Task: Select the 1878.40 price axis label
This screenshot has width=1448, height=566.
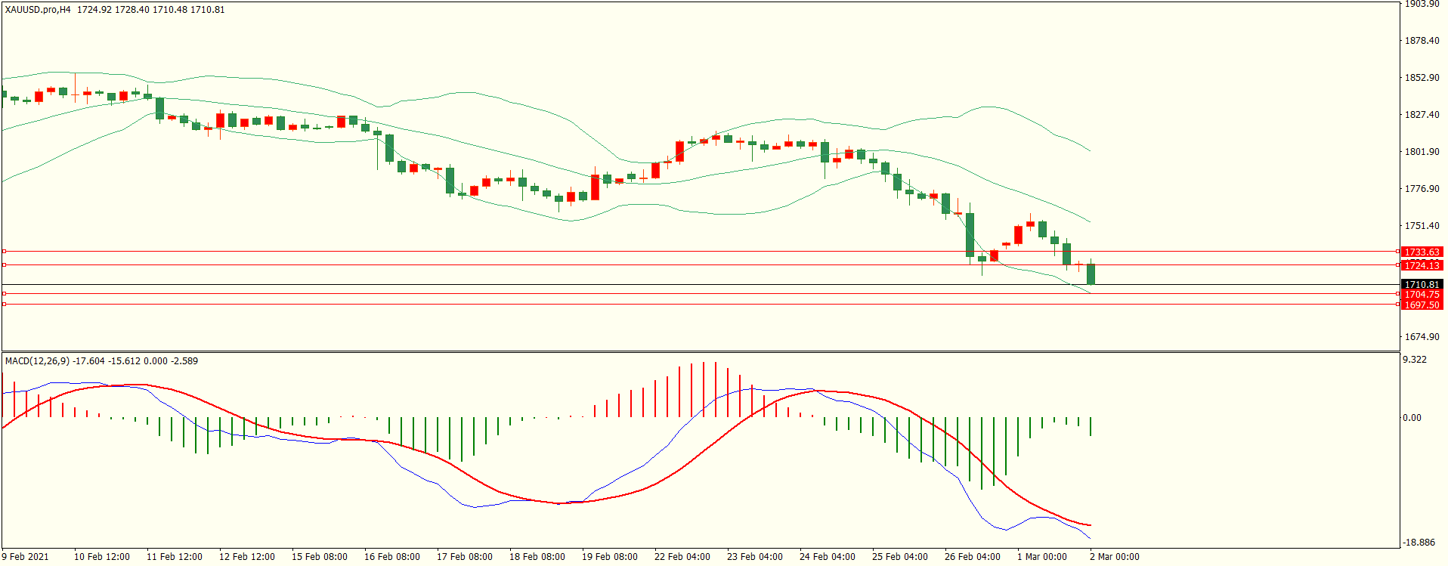Action: (x=1422, y=41)
